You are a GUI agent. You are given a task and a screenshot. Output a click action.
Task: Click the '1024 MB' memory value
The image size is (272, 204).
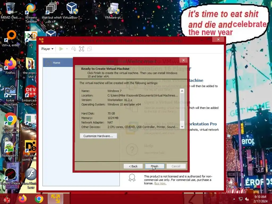113,118
